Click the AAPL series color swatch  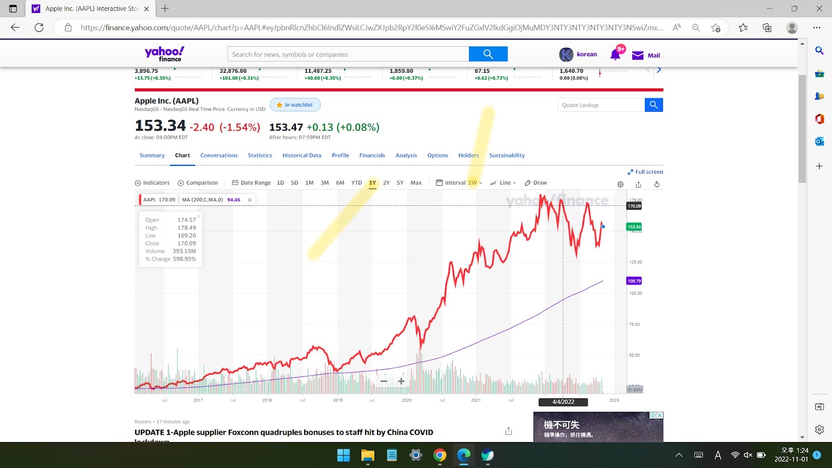pyautogui.click(x=140, y=200)
